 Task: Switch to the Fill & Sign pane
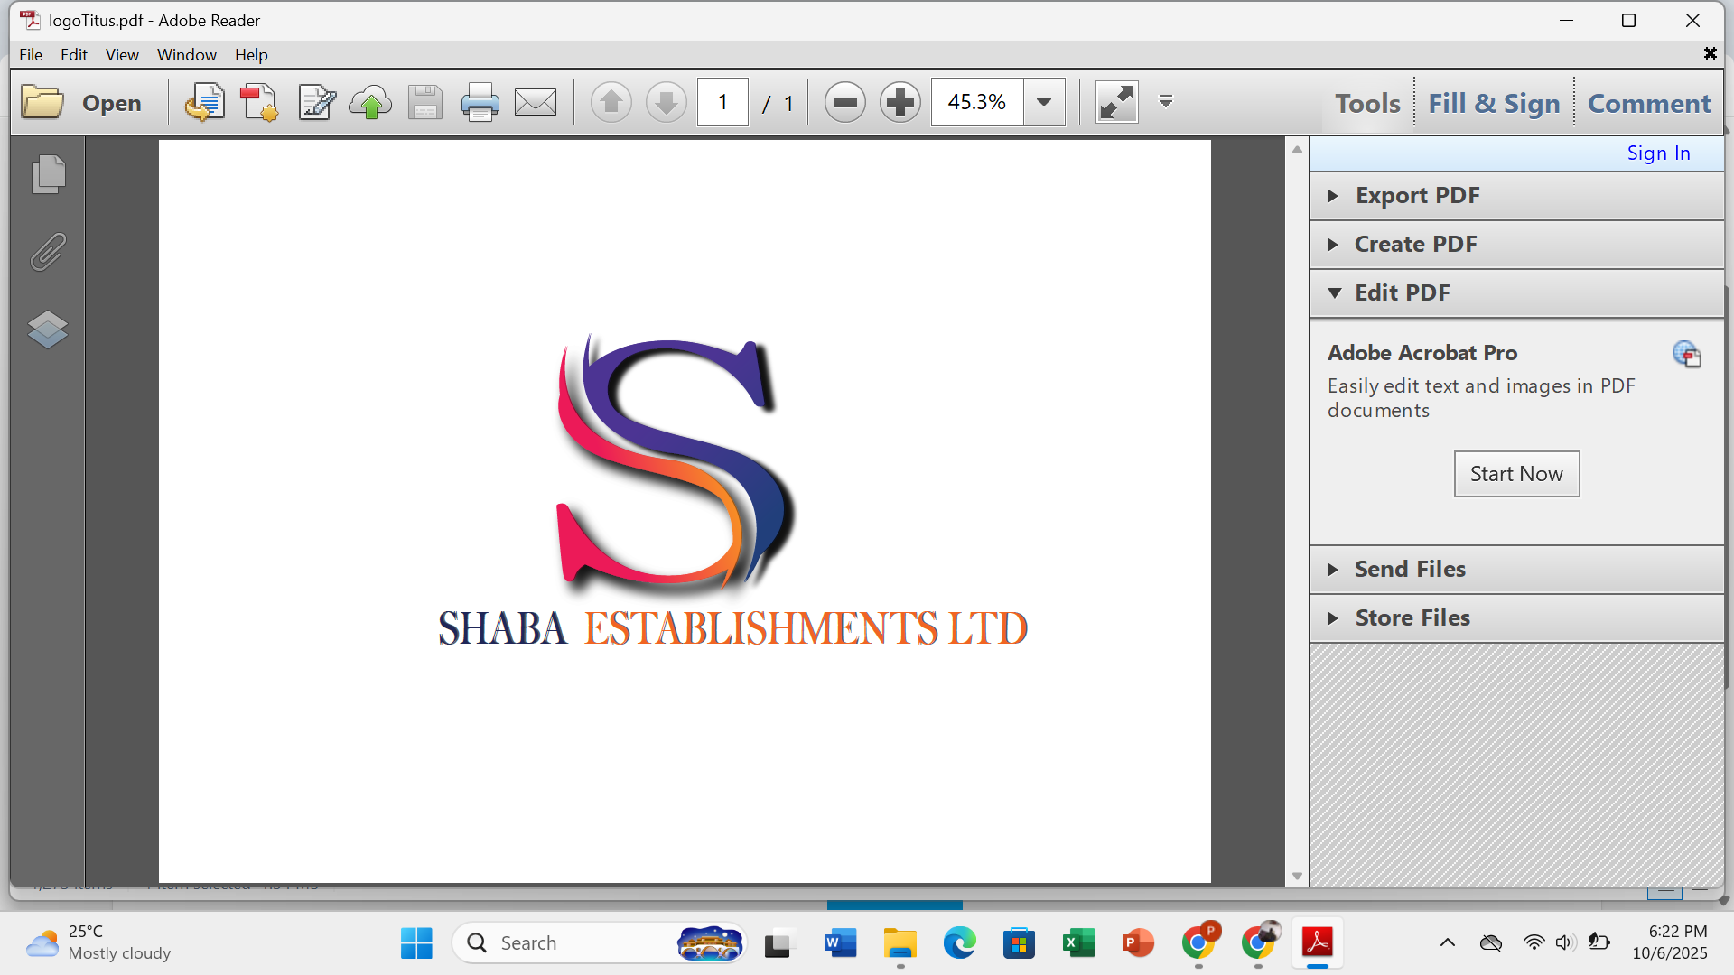(x=1494, y=104)
